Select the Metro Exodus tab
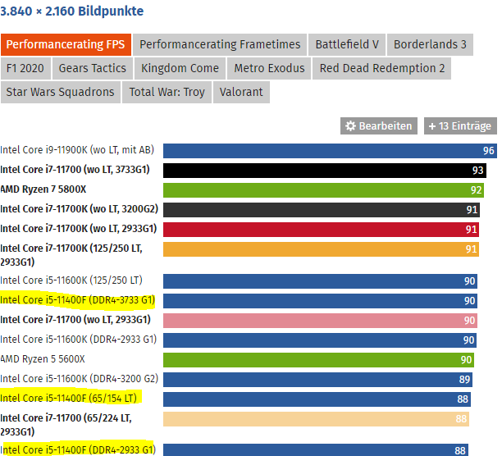The width and height of the screenshot is (502, 456). 269,68
